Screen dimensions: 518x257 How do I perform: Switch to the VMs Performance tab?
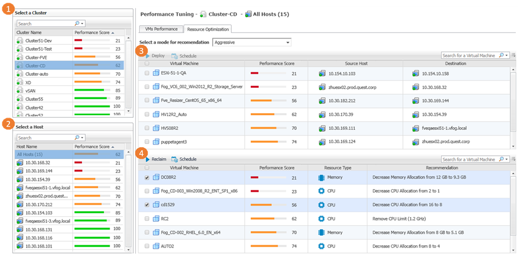161,29
